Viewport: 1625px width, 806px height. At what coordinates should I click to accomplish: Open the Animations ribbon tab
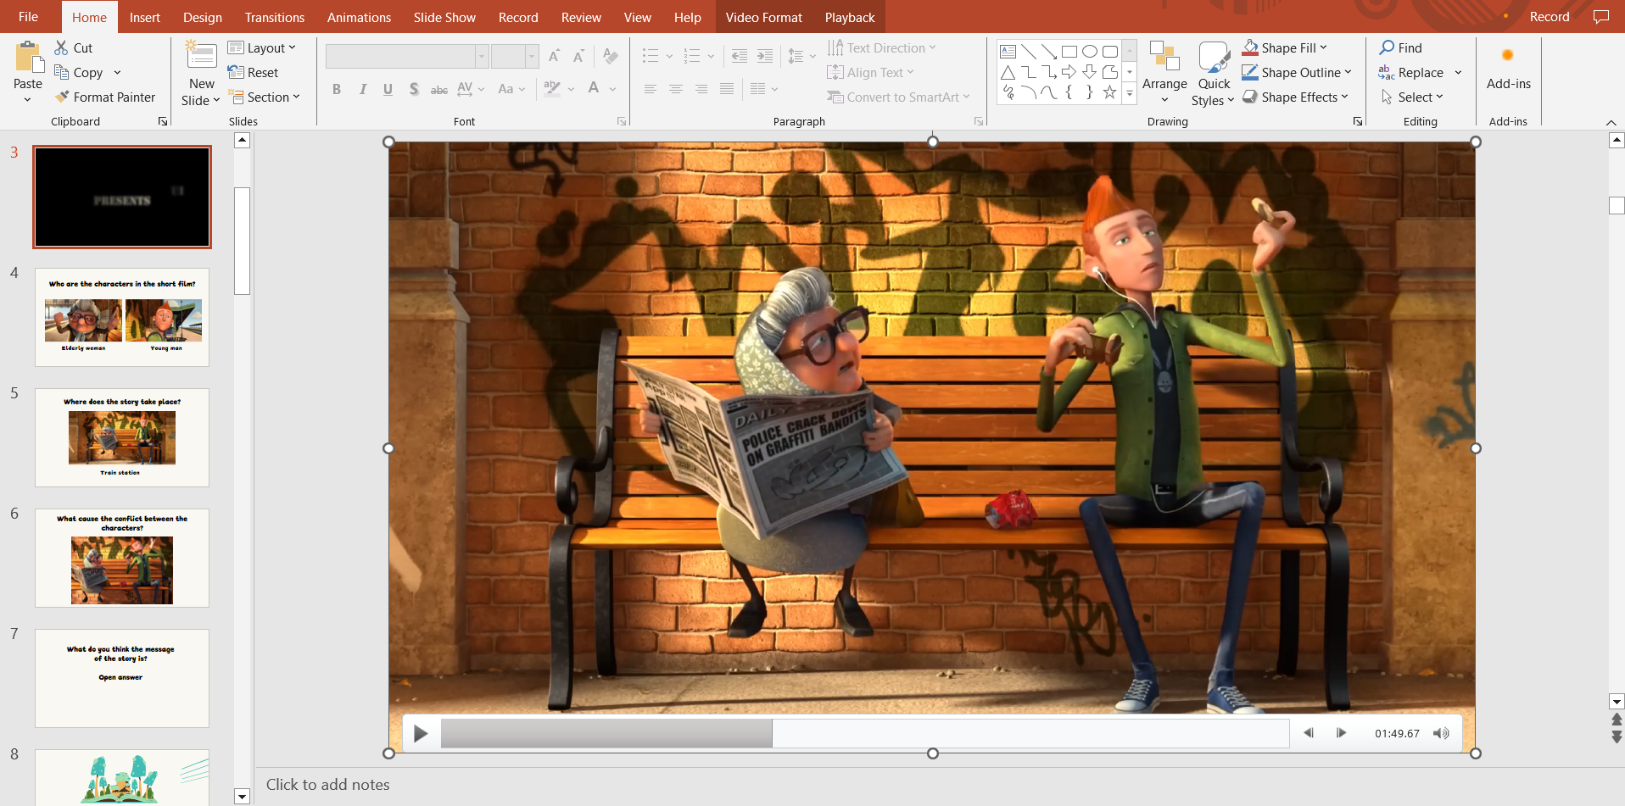tap(359, 17)
